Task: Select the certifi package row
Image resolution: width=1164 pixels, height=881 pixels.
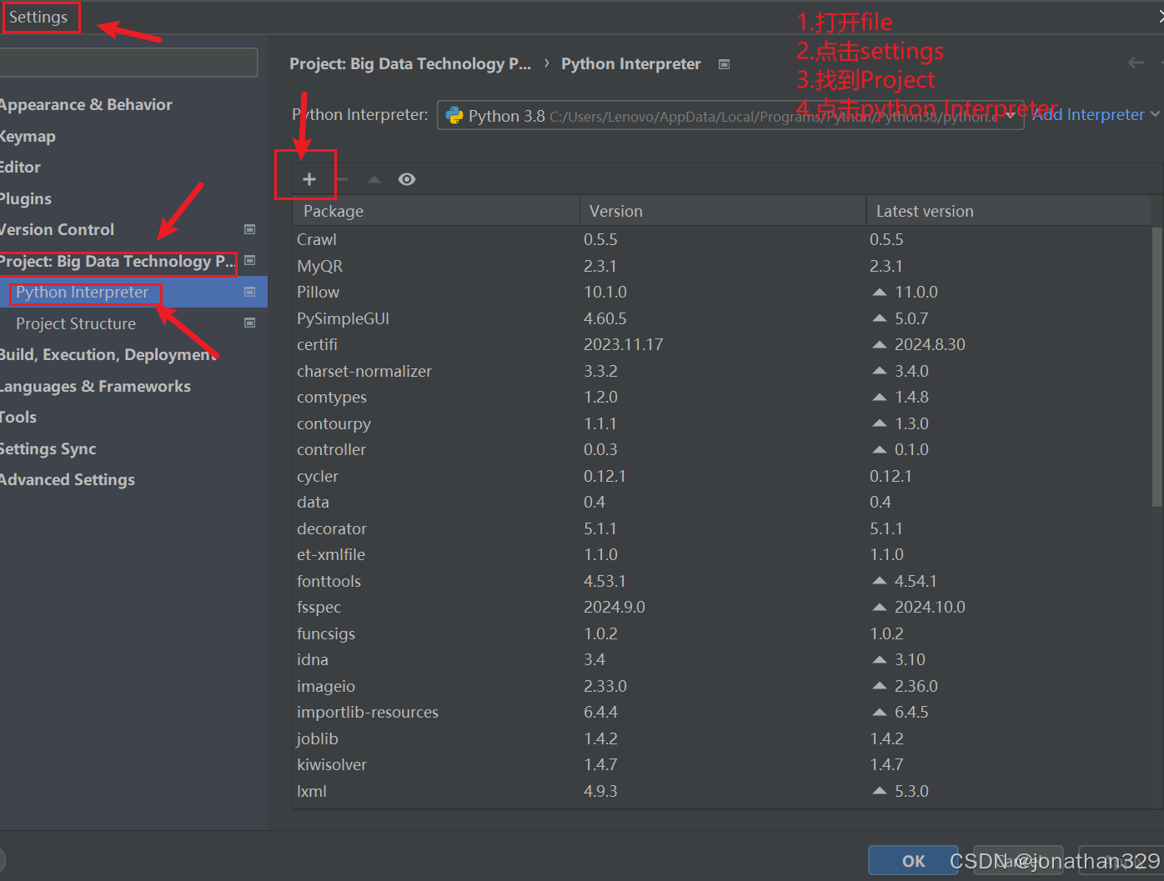Action: coord(722,344)
